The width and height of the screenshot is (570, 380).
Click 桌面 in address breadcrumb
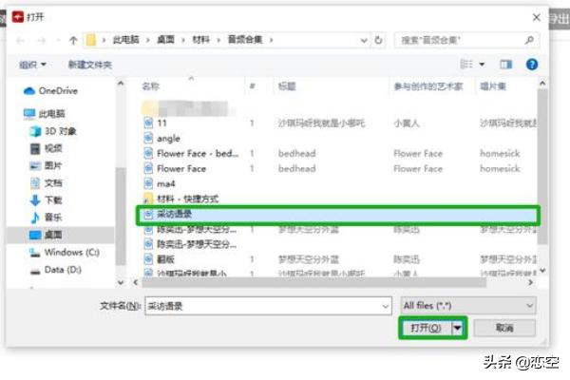(x=165, y=40)
